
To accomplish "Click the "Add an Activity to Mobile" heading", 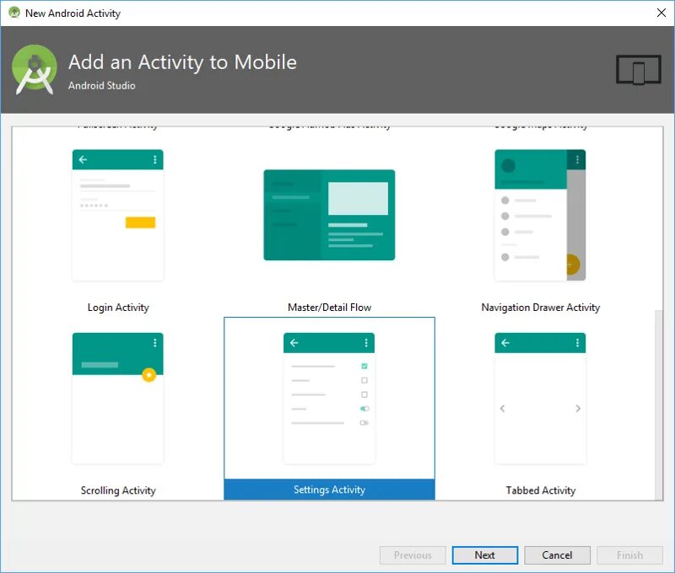I will (x=182, y=62).
